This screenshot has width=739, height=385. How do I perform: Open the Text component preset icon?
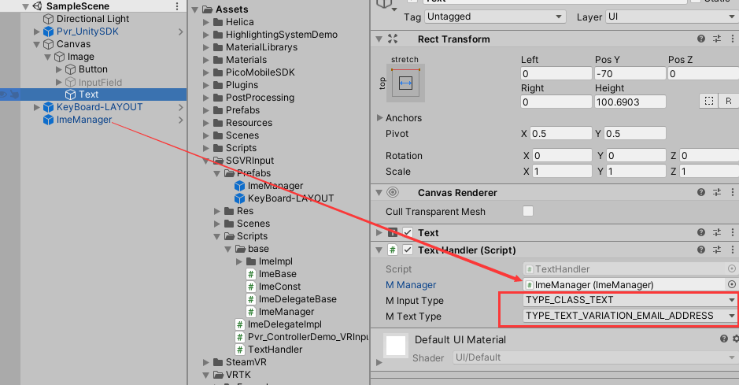[717, 232]
